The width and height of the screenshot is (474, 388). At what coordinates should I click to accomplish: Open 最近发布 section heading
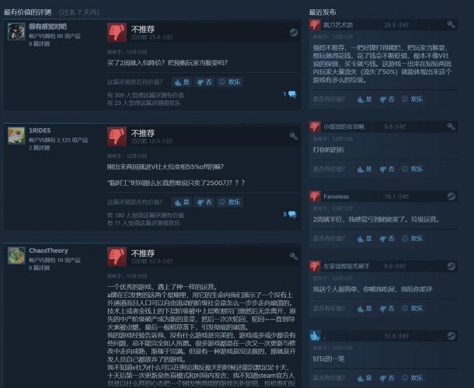coord(322,12)
